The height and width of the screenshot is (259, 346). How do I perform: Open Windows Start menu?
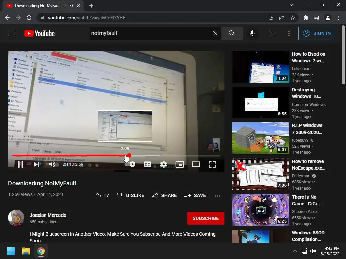[x=11, y=251]
